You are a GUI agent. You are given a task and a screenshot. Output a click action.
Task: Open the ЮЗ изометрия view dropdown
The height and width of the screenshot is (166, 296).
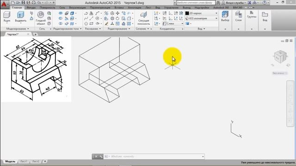[x=201, y=18]
